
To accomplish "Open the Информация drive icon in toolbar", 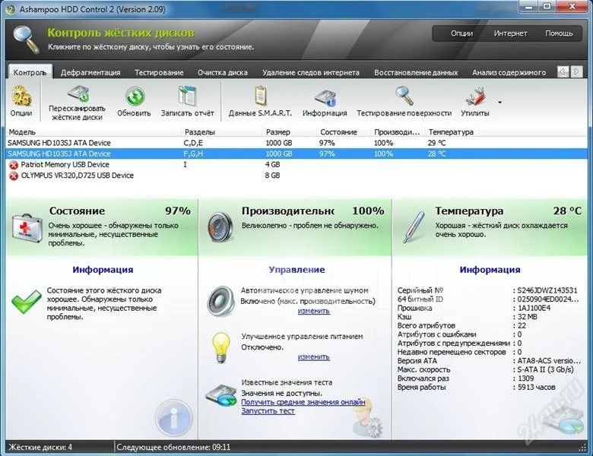I will coord(325,98).
